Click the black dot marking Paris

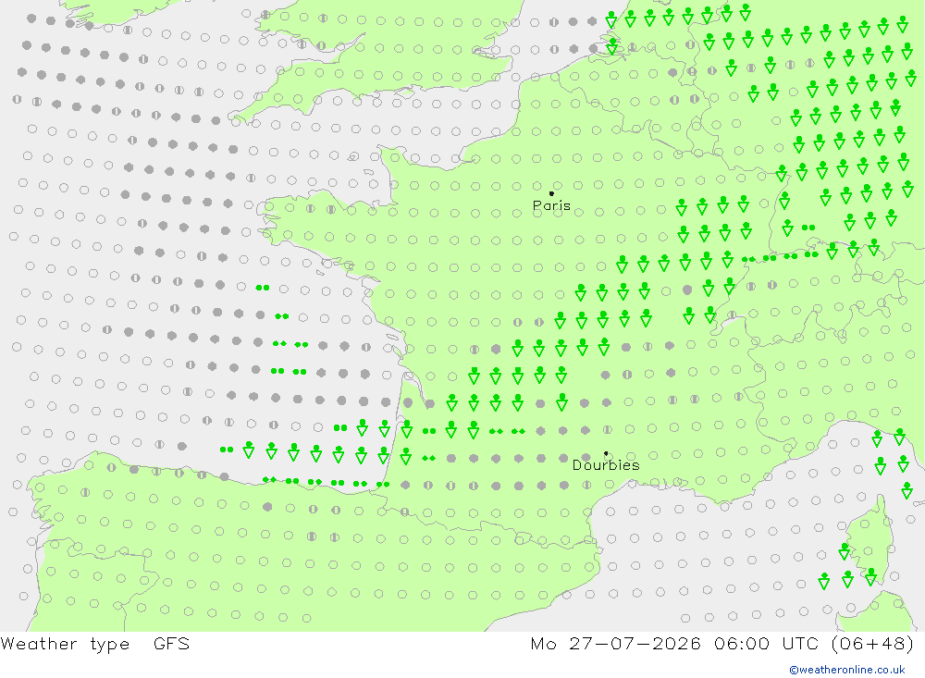tap(551, 193)
